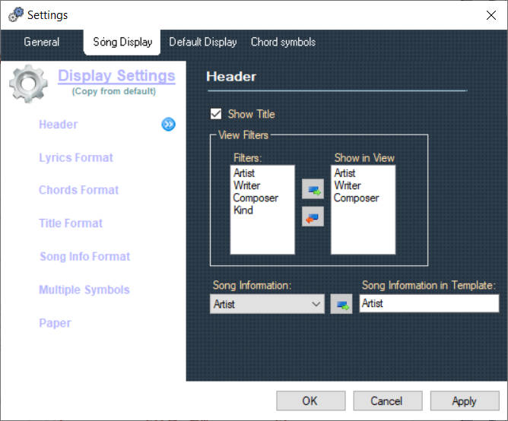
Task: Switch to the Default Display tab
Action: [x=202, y=42]
